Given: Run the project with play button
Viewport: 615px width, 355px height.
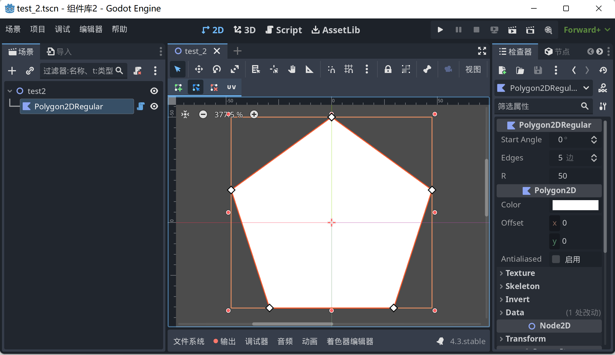Looking at the screenshot, I should 440,30.
